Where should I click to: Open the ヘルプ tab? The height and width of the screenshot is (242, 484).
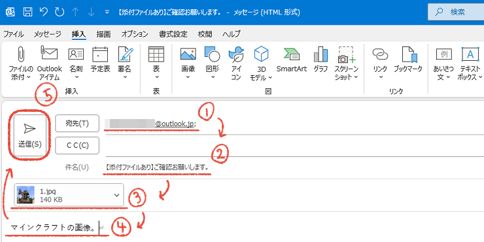(x=231, y=34)
